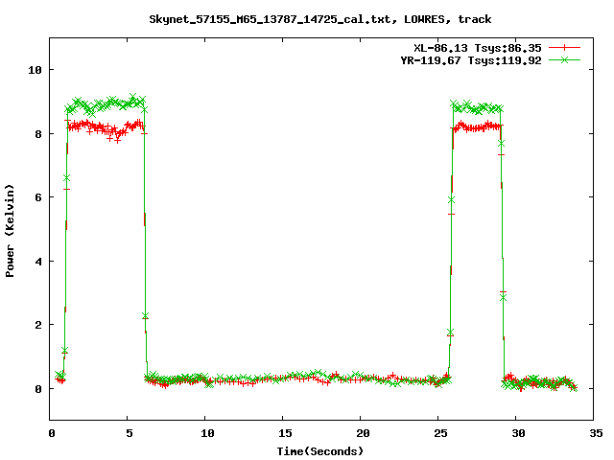Click the red line sample beside XL legend
This screenshot has width=614, height=460.
coord(564,48)
